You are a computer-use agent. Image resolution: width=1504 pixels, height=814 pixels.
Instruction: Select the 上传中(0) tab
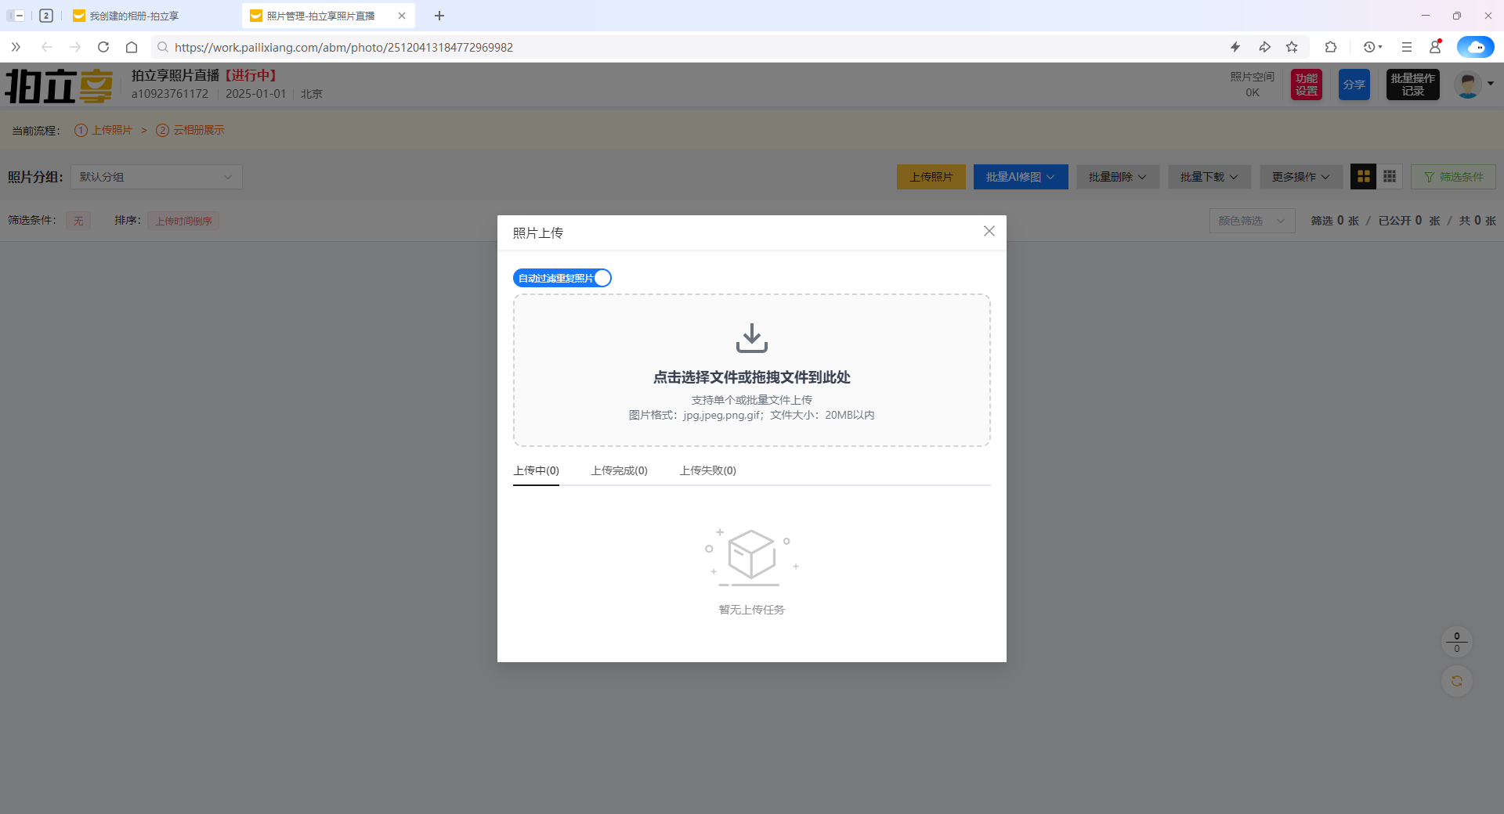pyautogui.click(x=536, y=470)
